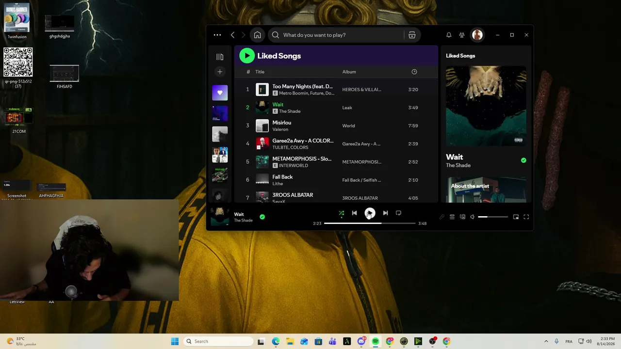
Task: Play the Liked Songs playlist with green button
Action: pyautogui.click(x=247, y=56)
